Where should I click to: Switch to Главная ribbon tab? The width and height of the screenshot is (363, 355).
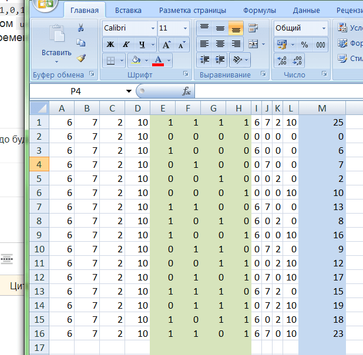[x=85, y=11]
